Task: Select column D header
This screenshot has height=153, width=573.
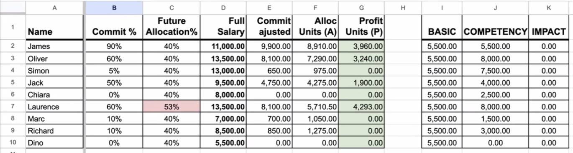Action: pyautogui.click(x=223, y=7)
